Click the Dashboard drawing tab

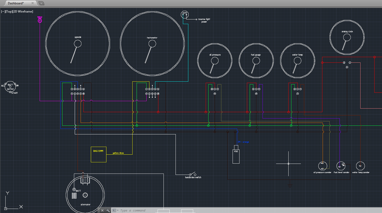click(x=16, y=3)
